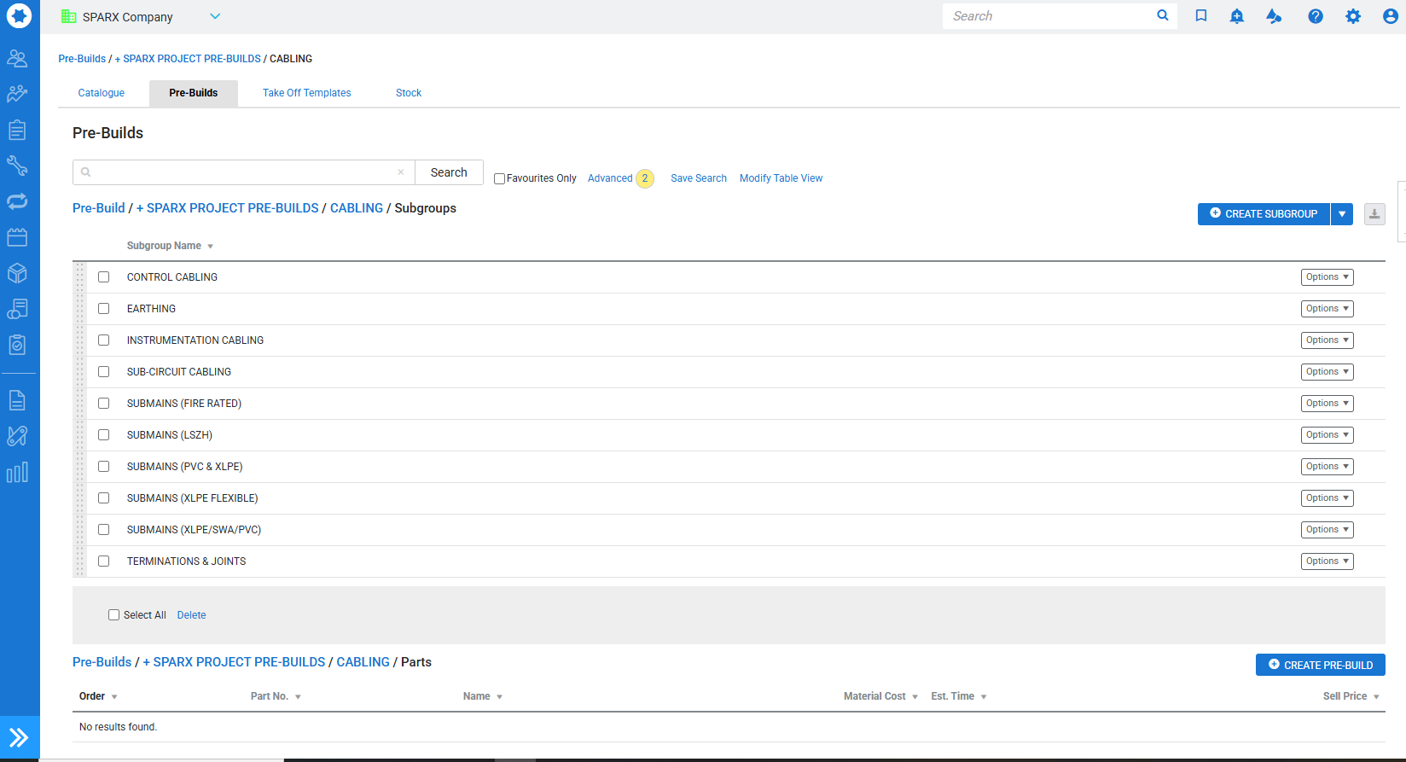Open the Take Off Templates tab
This screenshot has width=1406, height=762.
click(x=306, y=93)
